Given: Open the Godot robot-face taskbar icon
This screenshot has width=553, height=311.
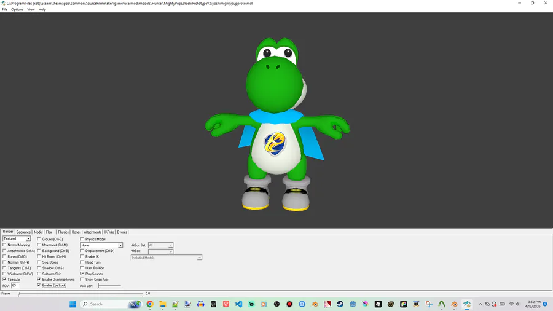Looking at the screenshot, I should 353,304.
